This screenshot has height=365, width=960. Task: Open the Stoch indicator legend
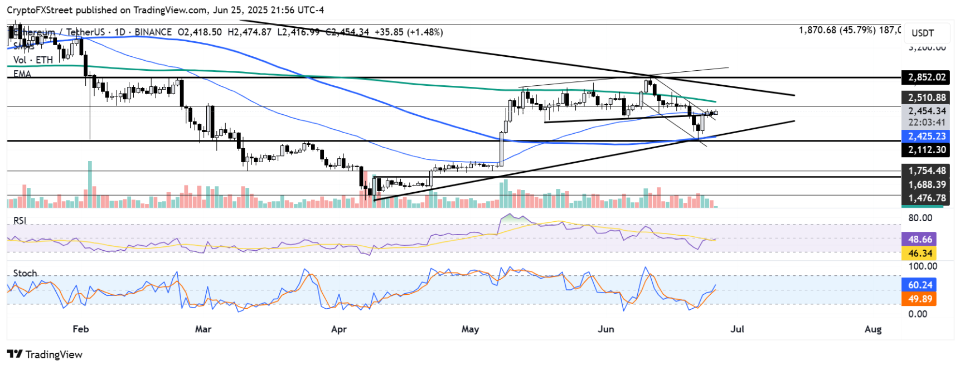pos(25,273)
